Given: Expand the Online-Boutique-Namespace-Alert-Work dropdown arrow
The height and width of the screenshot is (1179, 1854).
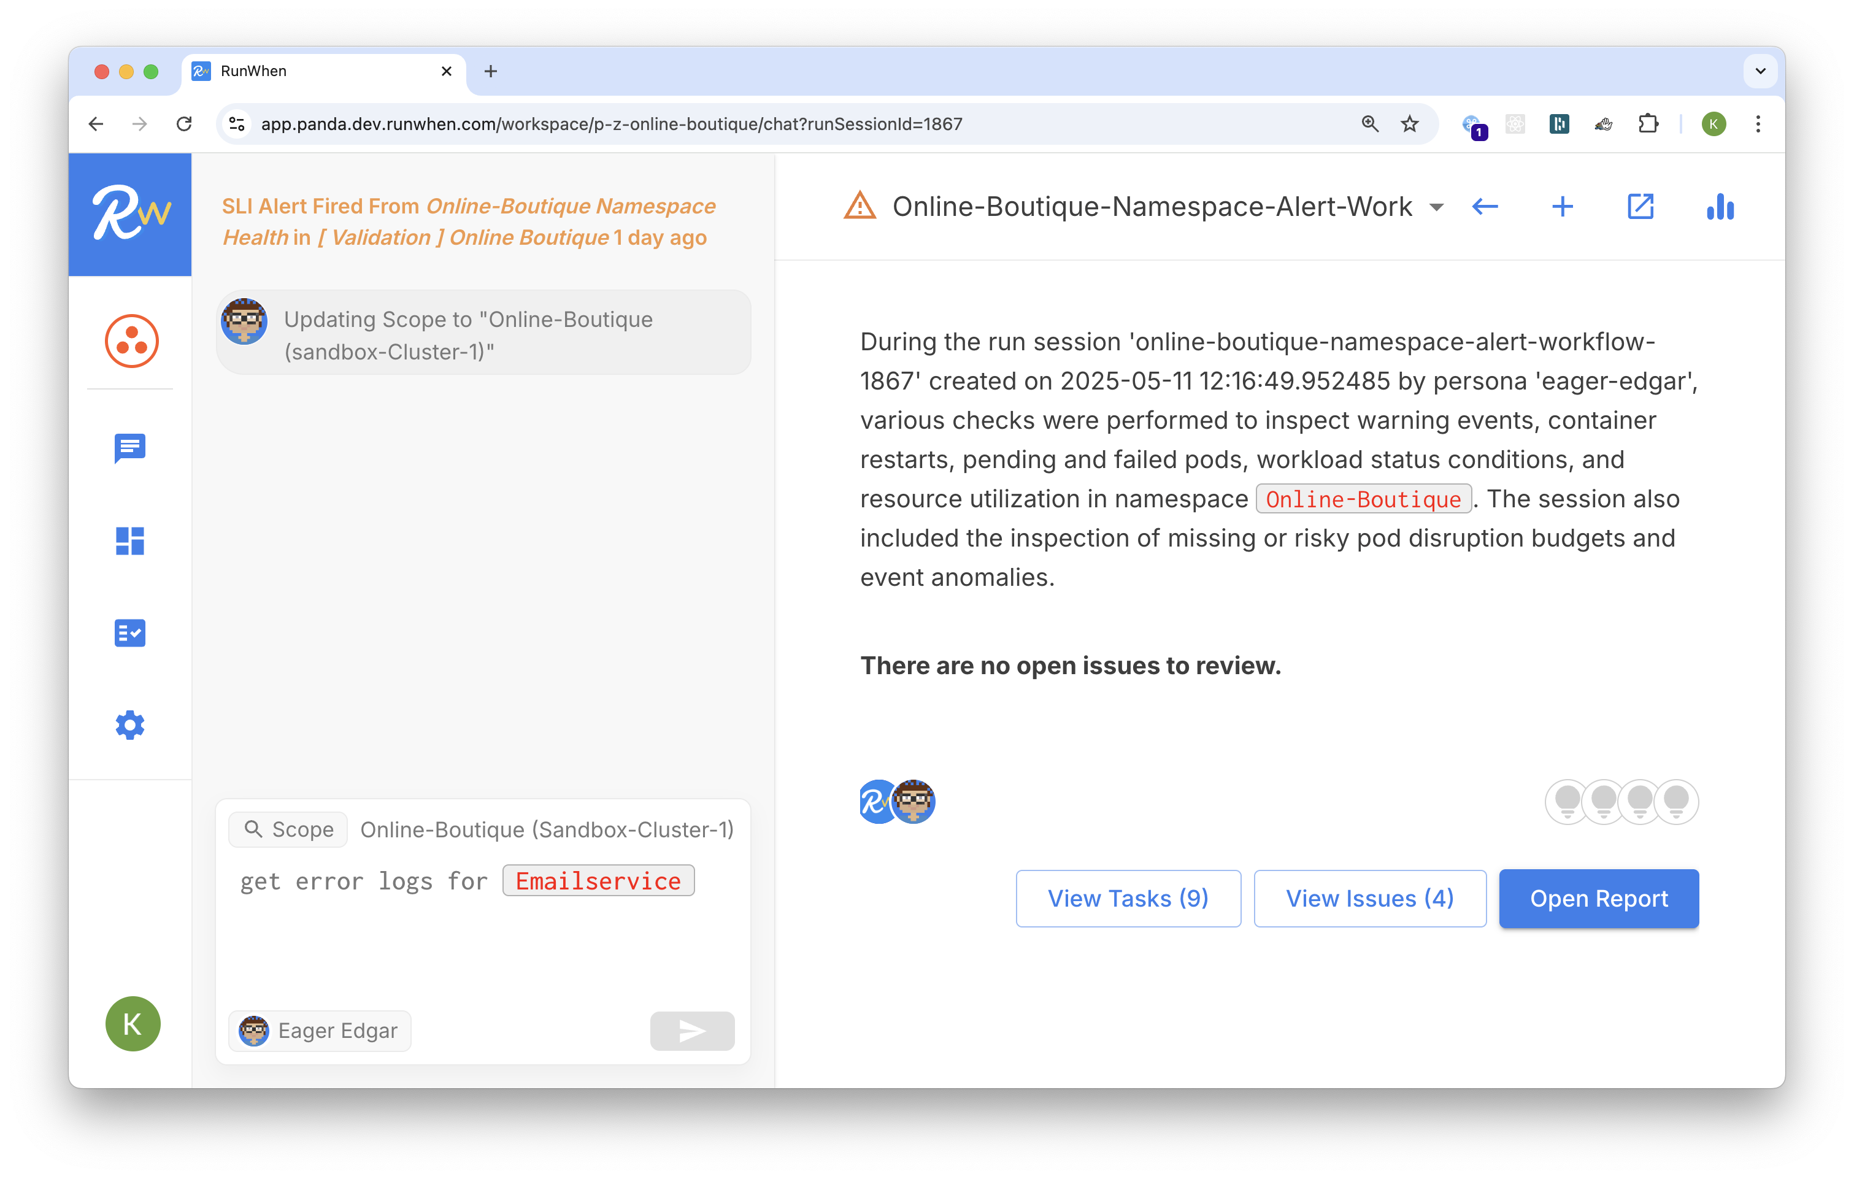Looking at the screenshot, I should click(1436, 207).
